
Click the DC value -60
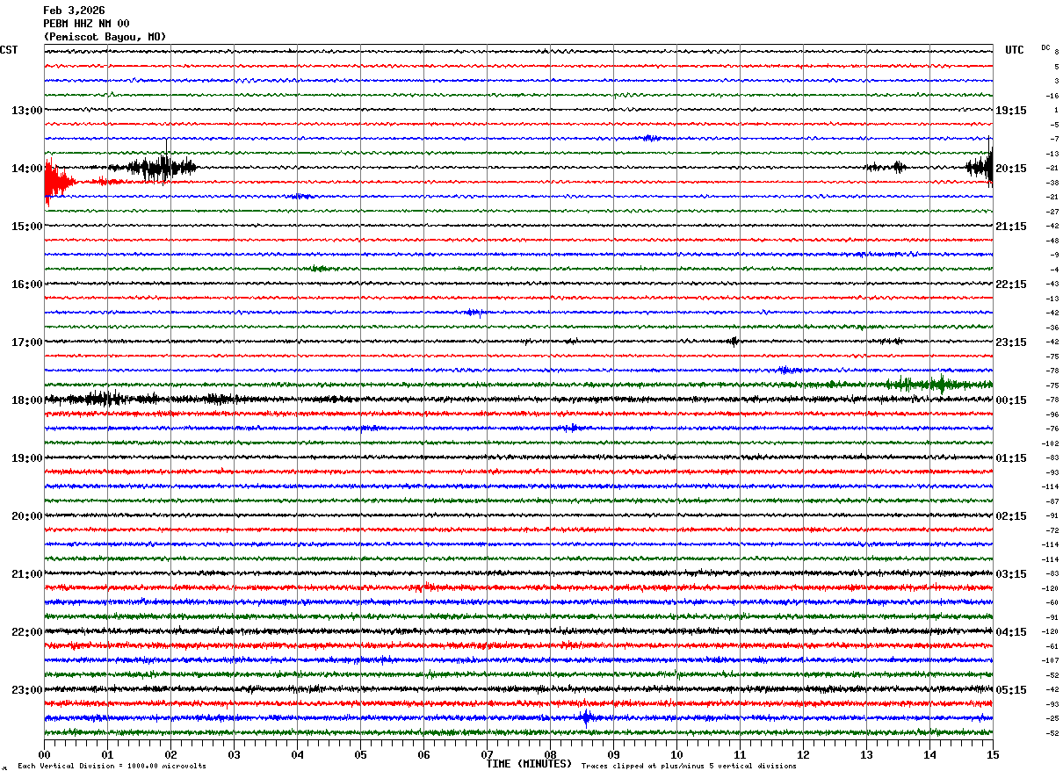(x=1052, y=602)
